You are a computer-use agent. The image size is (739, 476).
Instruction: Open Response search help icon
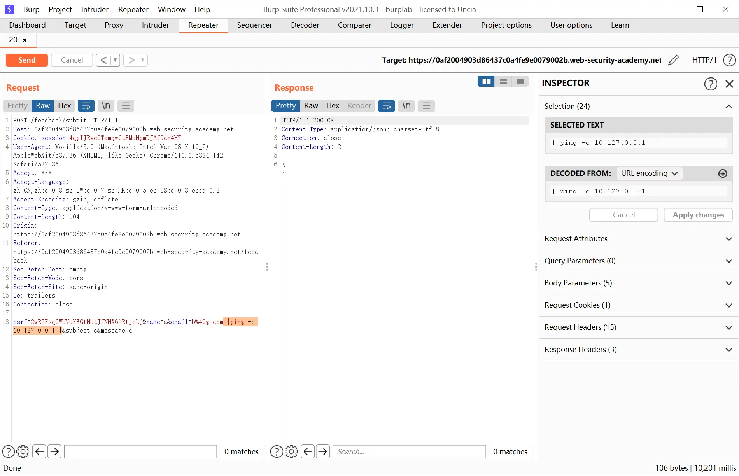click(x=277, y=451)
